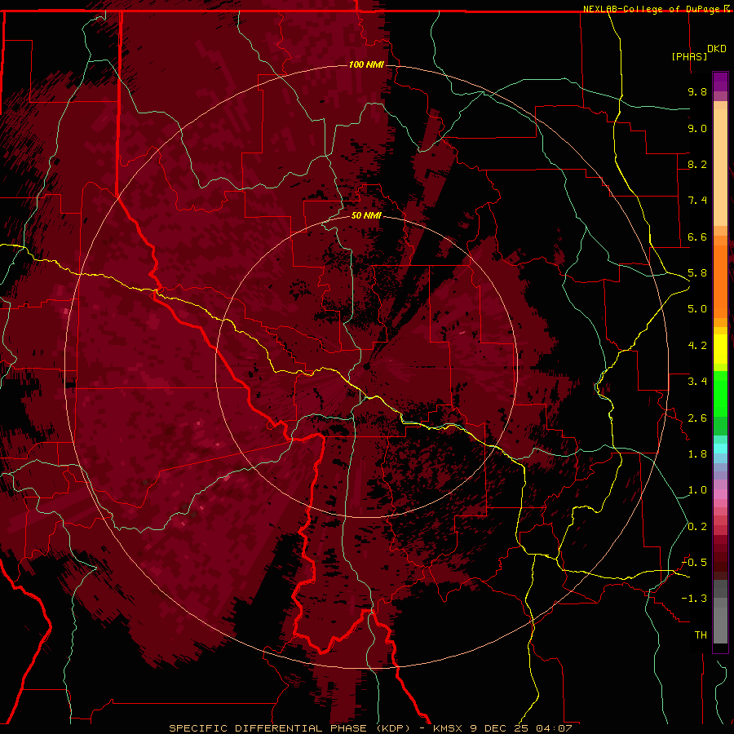Click the 5.8 scale value

click(x=697, y=273)
